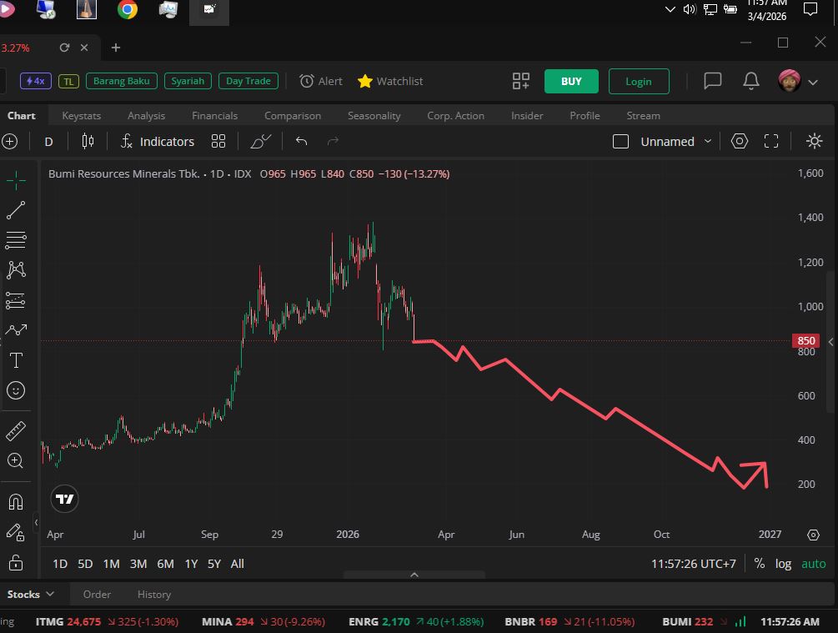Image resolution: width=838 pixels, height=633 pixels.
Task: Set an Alert for this stock
Action: 321,81
